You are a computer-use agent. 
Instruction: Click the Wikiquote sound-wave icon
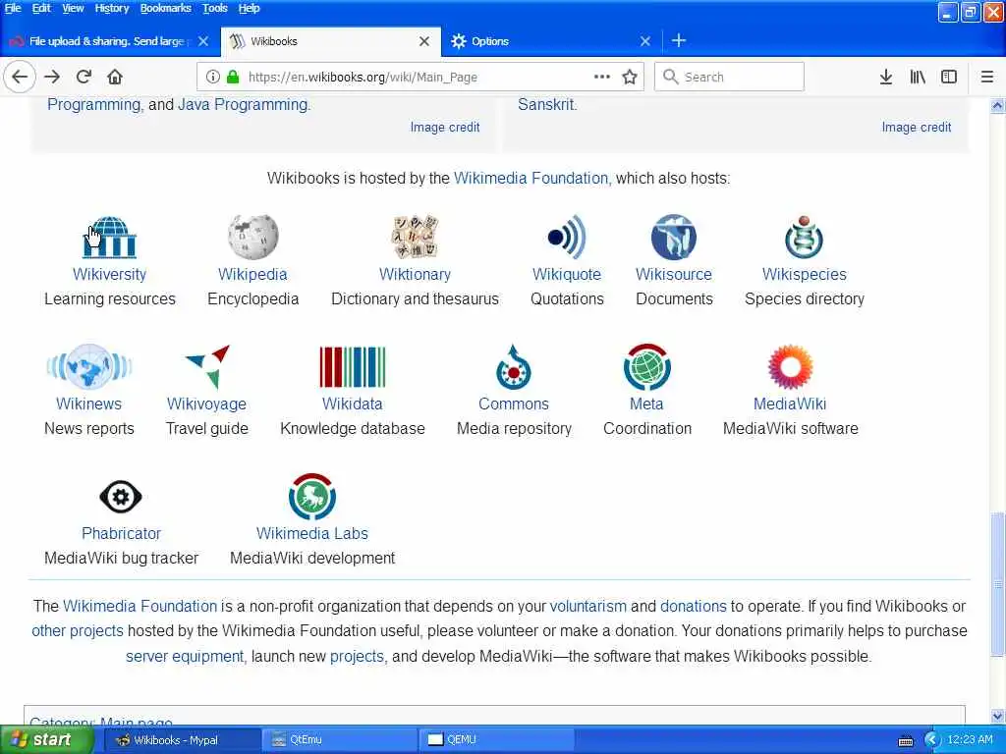(x=567, y=237)
